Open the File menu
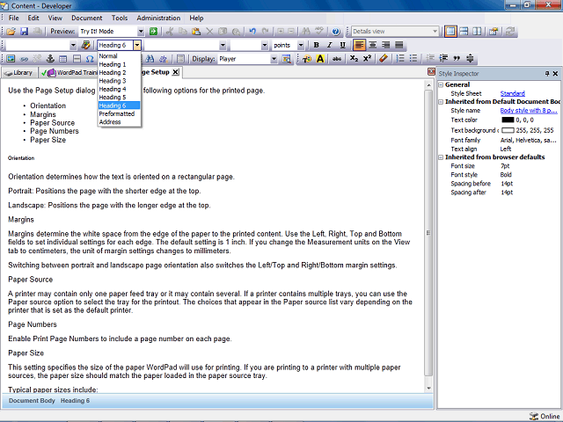563x422 pixels. (x=14, y=18)
